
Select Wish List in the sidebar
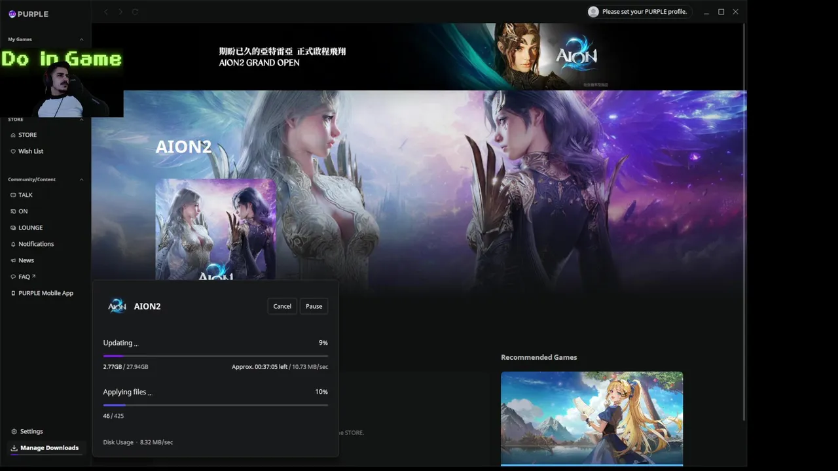click(31, 151)
